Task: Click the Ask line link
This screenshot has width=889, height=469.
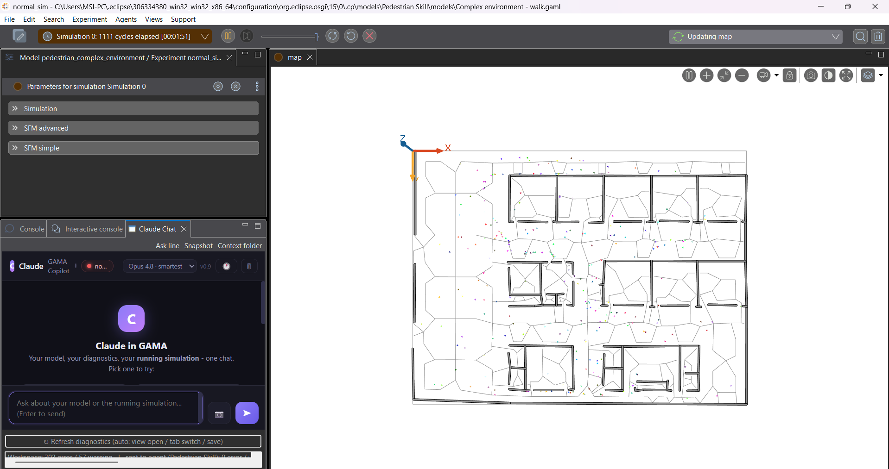Action: pos(167,246)
